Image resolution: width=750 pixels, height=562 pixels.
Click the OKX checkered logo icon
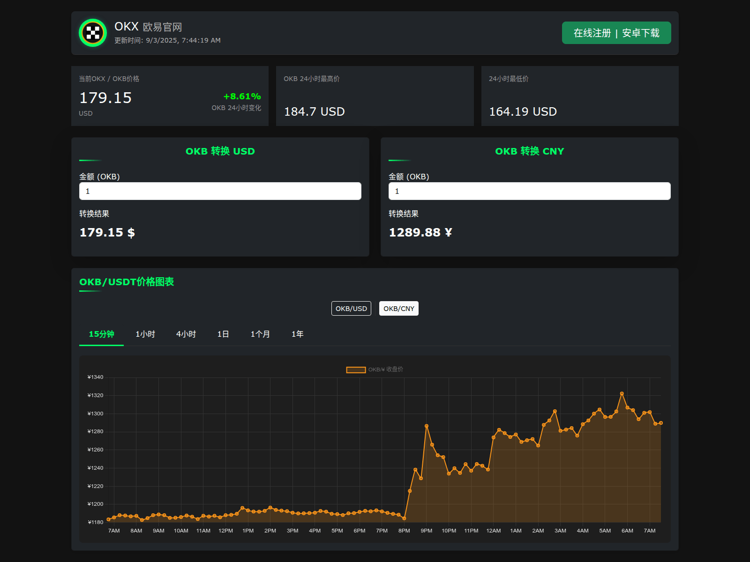pyautogui.click(x=93, y=33)
